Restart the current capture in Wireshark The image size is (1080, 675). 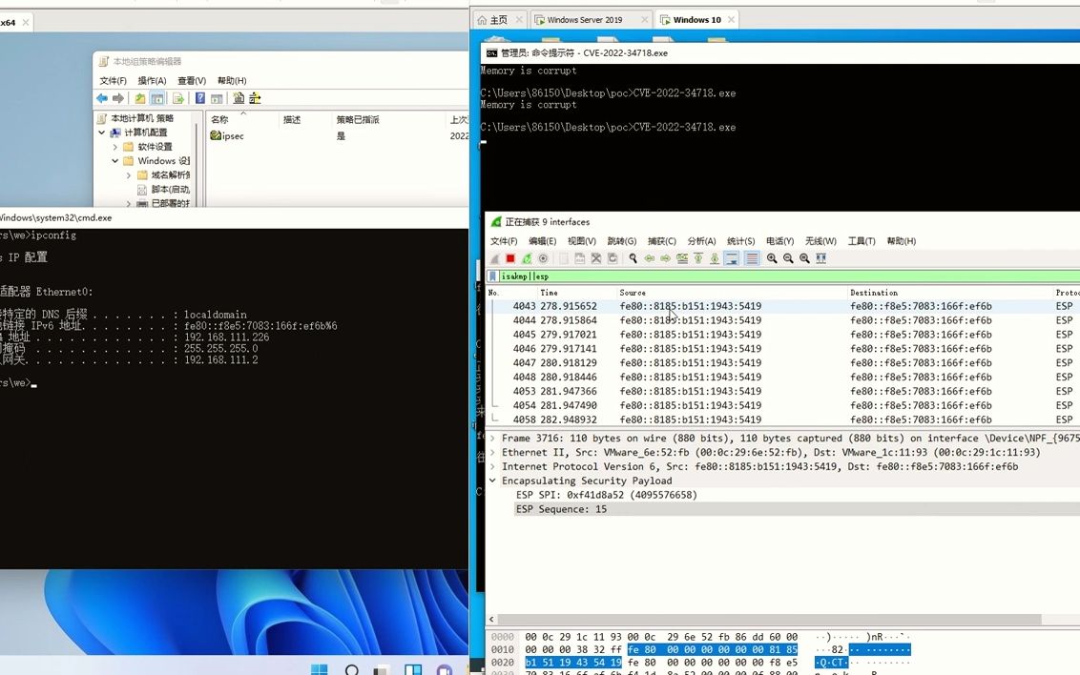click(525, 258)
